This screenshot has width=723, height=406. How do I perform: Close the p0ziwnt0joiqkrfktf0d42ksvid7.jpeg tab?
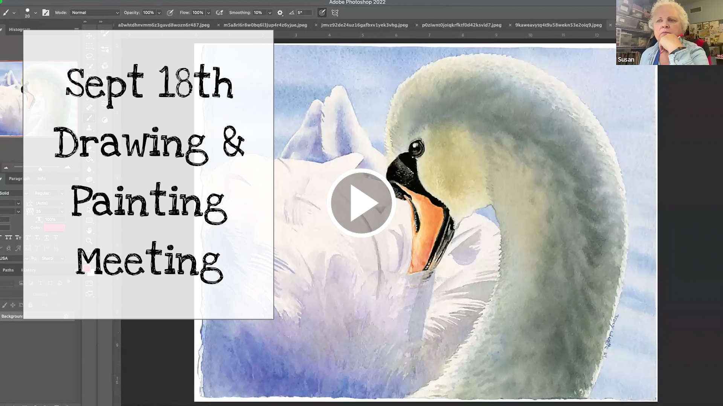click(x=417, y=25)
